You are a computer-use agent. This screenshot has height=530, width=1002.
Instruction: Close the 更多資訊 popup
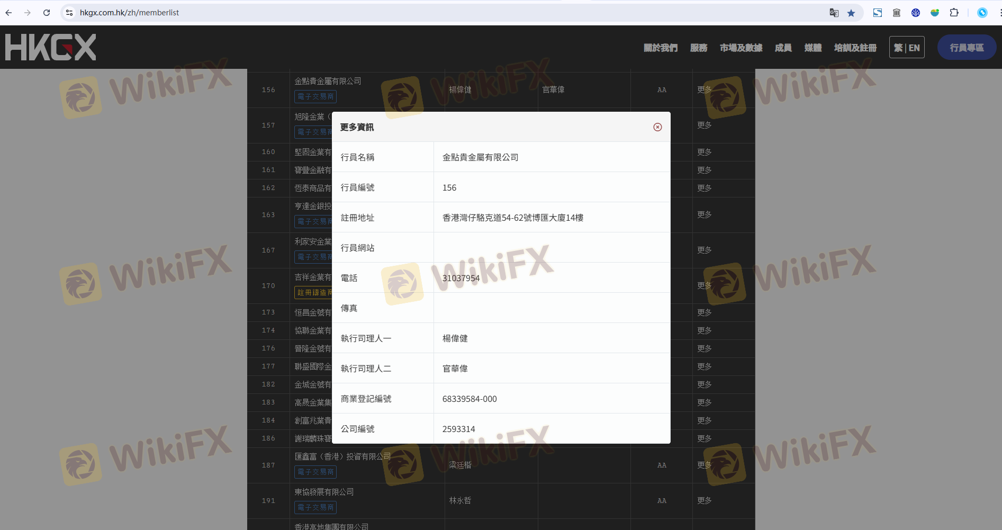(x=657, y=127)
